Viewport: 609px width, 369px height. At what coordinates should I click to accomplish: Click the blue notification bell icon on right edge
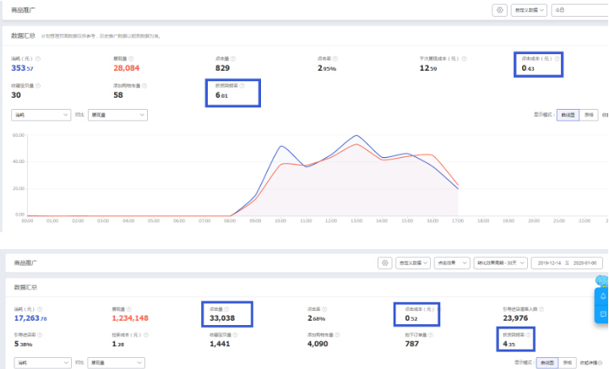(x=602, y=296)
